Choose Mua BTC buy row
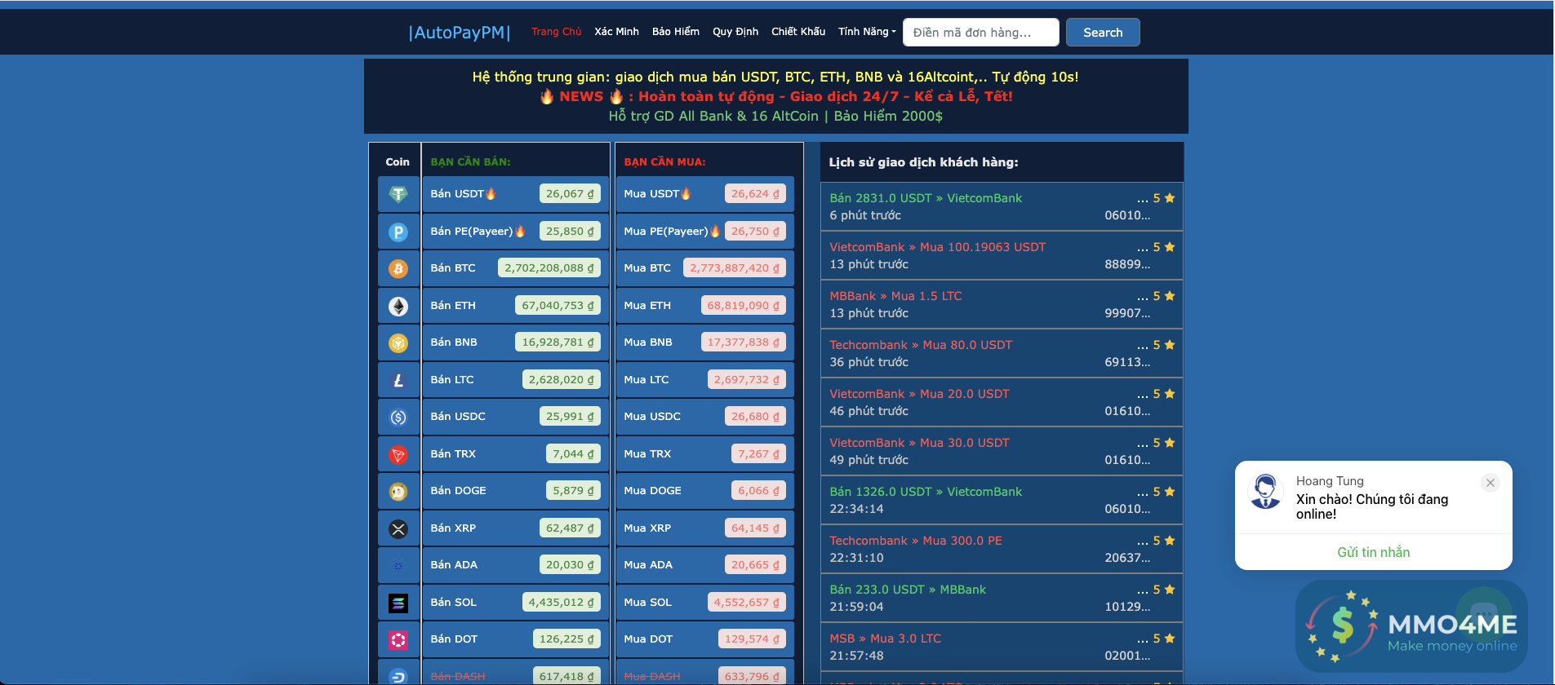Image resolution: width=1555 pixels, height=685 pixels. click(705, 268)
